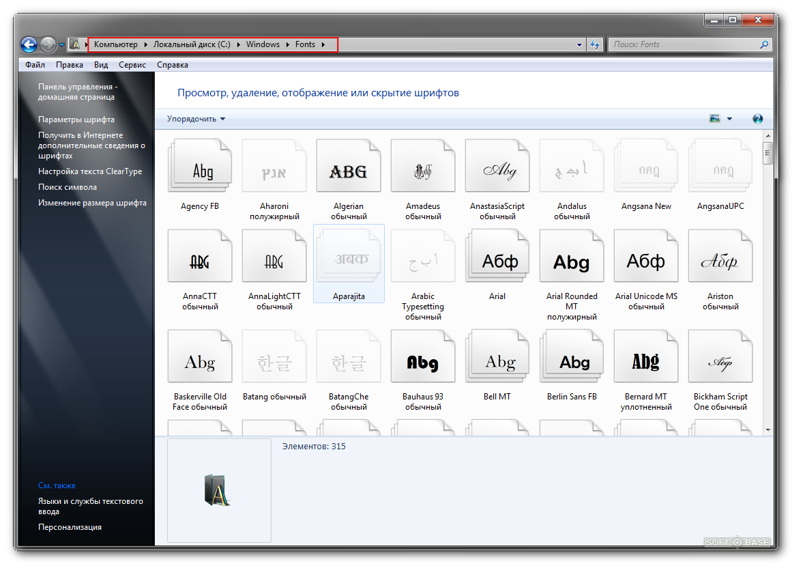Refresh the Fonts folder view
The height and width of the screenshot is (564, 792).
pos(594,44)
